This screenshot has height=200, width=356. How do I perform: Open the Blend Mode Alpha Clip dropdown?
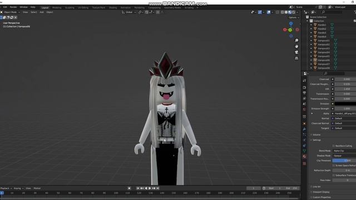344,151
